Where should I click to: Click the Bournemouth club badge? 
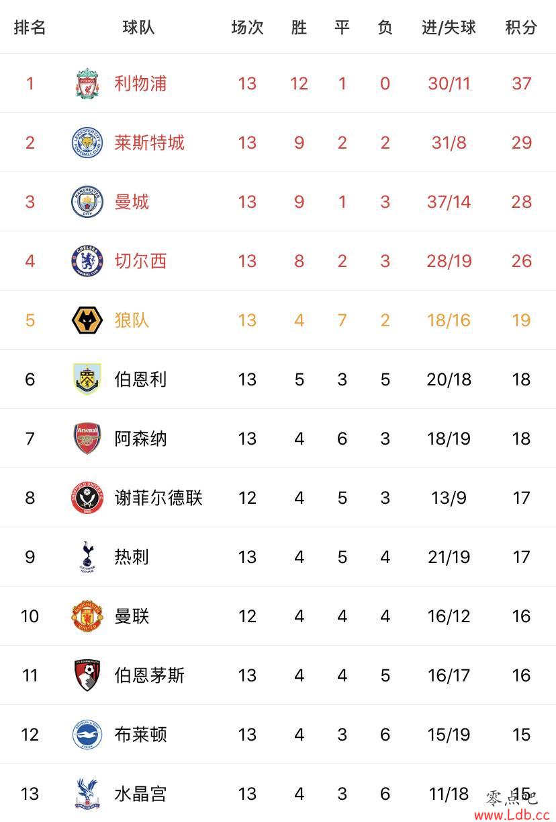click(x=87, y=675)
